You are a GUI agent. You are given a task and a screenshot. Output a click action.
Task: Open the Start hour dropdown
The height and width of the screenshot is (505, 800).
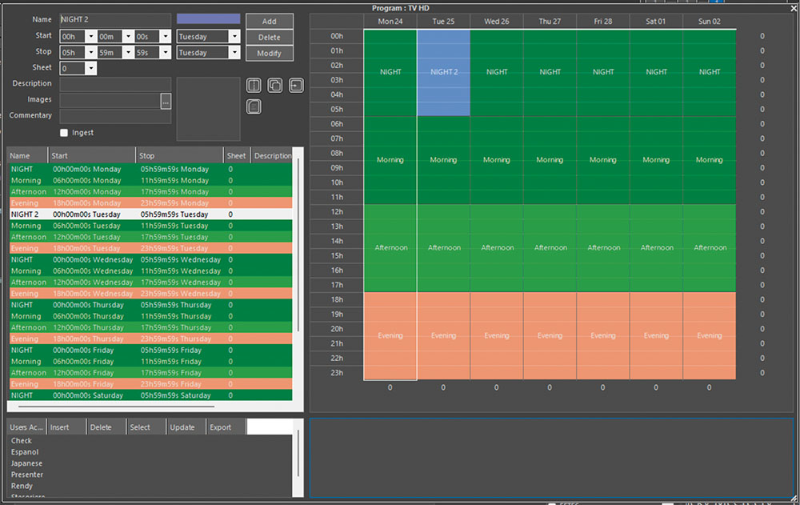(x=90, y=37)
